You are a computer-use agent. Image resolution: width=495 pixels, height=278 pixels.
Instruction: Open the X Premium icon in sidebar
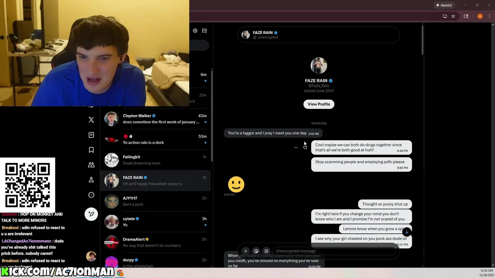(91, 120)
